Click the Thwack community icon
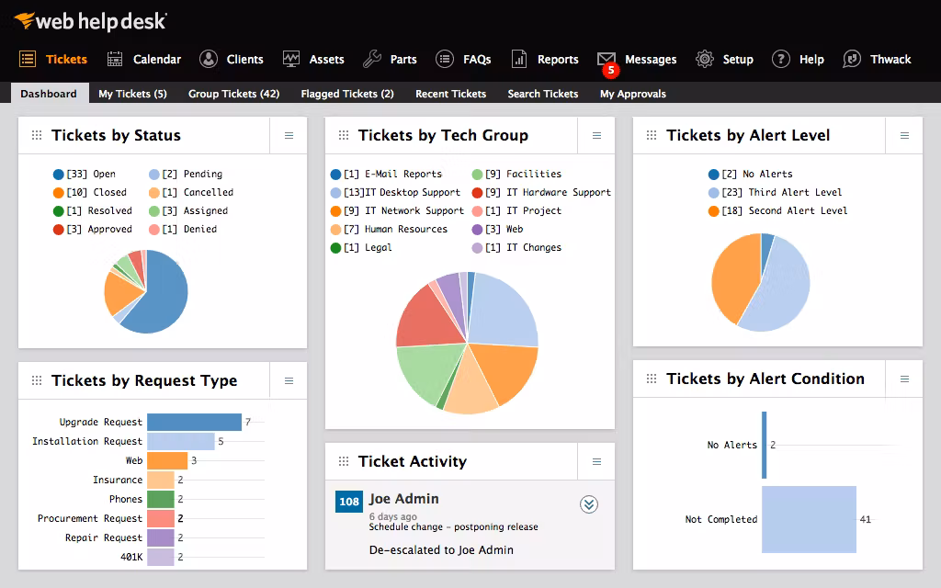The image size is (941, 588). 852,59
